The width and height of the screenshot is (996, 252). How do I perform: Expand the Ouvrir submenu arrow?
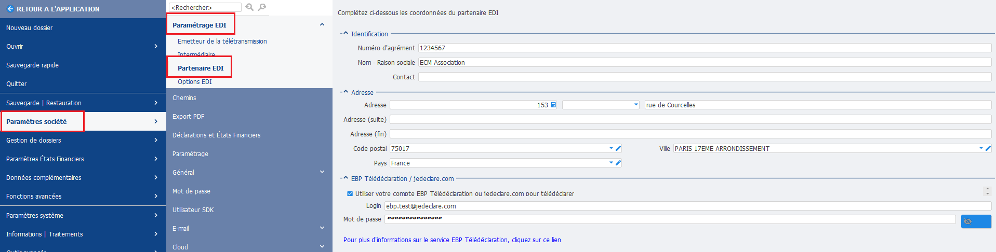pos(156,46)
